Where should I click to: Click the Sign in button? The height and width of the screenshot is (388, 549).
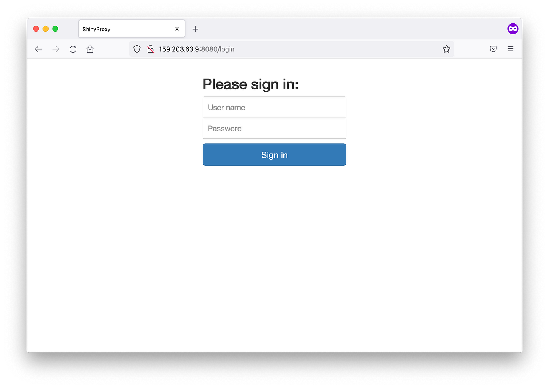274,155
